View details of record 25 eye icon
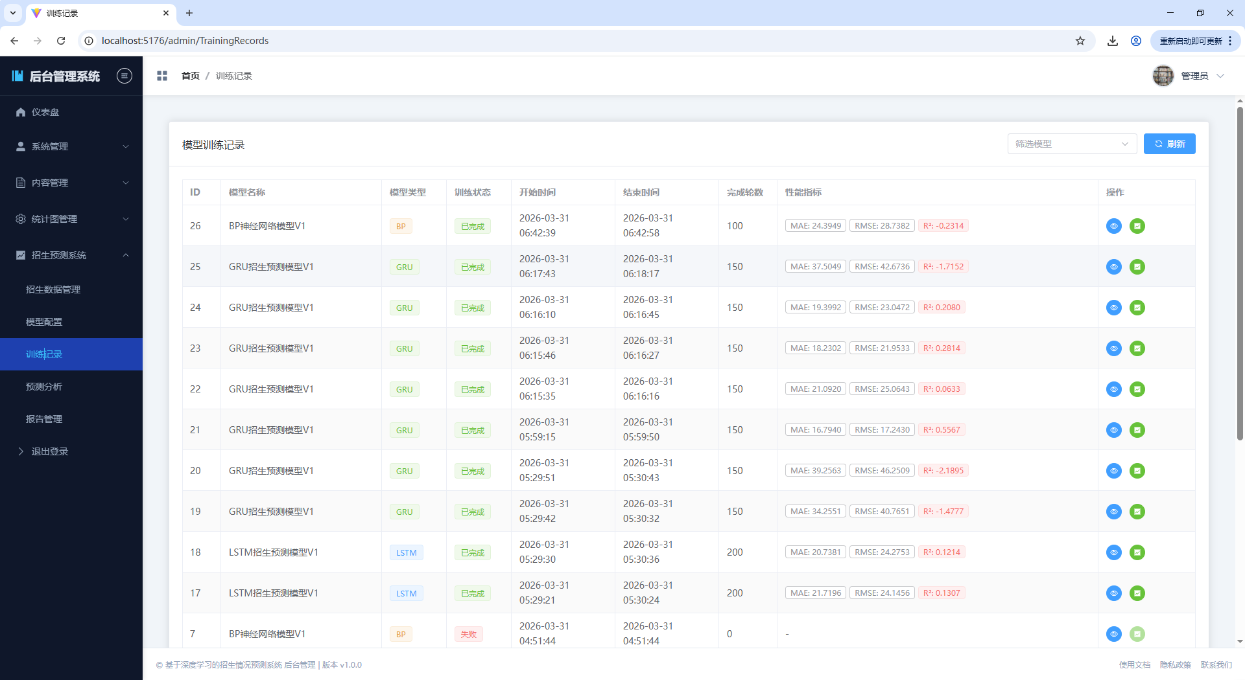 (x=1113, y=267)
